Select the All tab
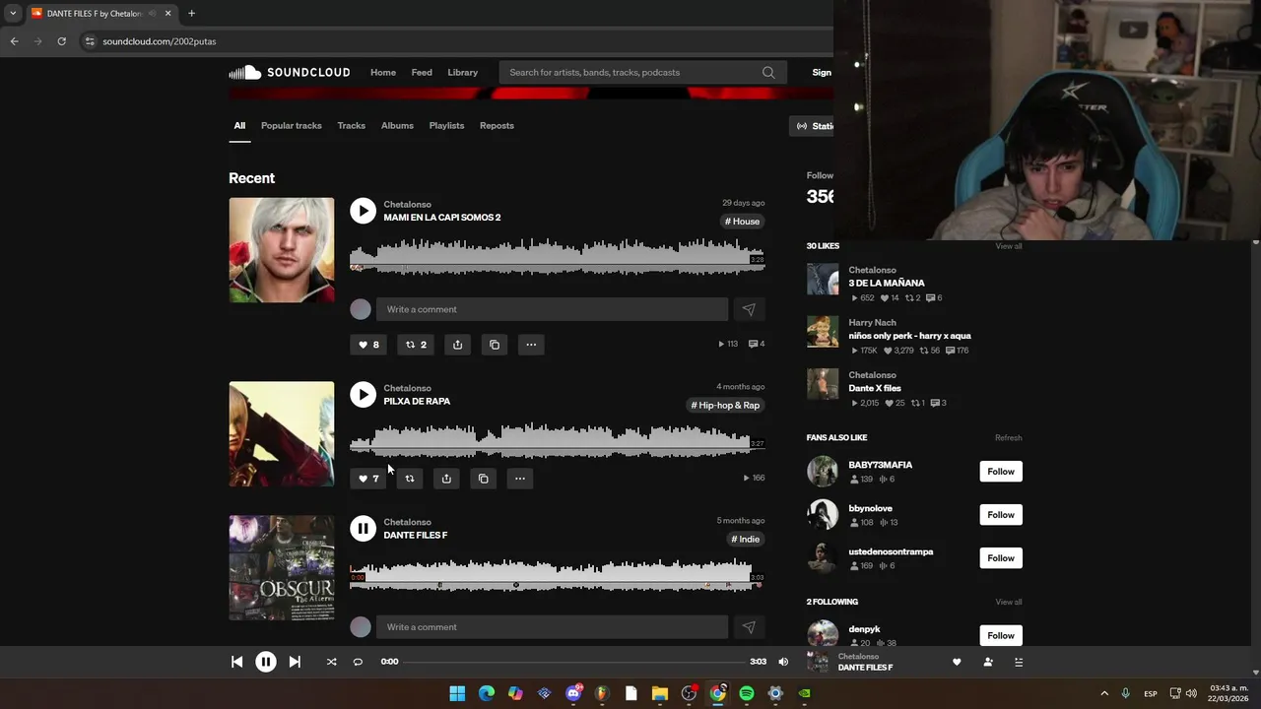 pos(239,126)
